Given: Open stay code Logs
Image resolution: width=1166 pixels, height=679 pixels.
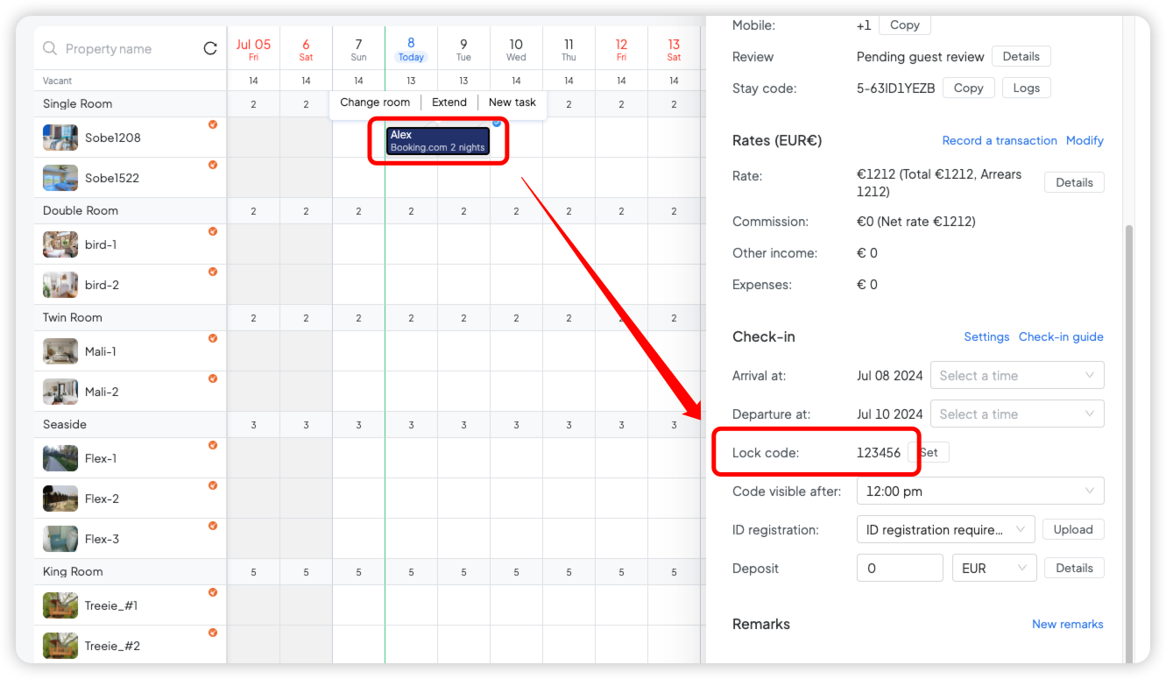Looking at the screenshot, I should pos(1027,88).
